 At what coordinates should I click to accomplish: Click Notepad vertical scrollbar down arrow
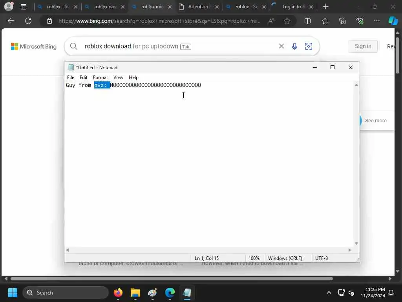(x=356, y=243)
